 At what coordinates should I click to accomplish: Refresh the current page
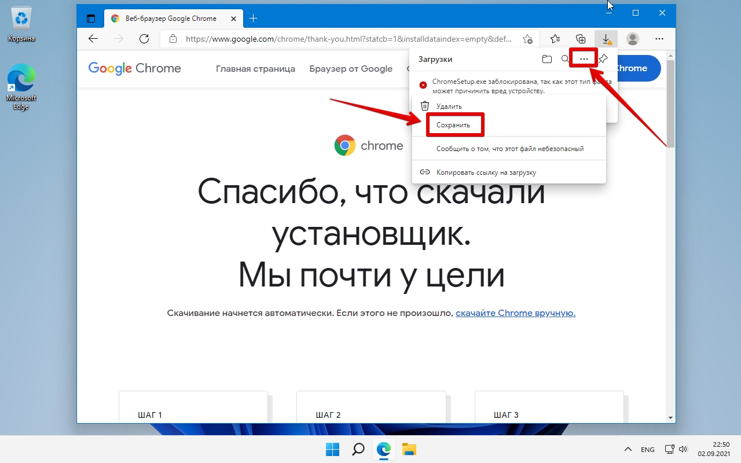[x=144, y=39]
